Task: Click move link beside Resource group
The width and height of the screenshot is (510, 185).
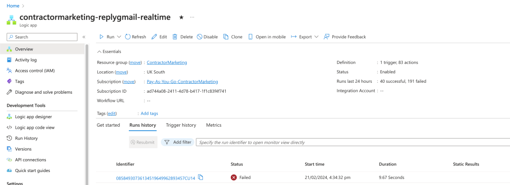Action: [x=135, y=62]
